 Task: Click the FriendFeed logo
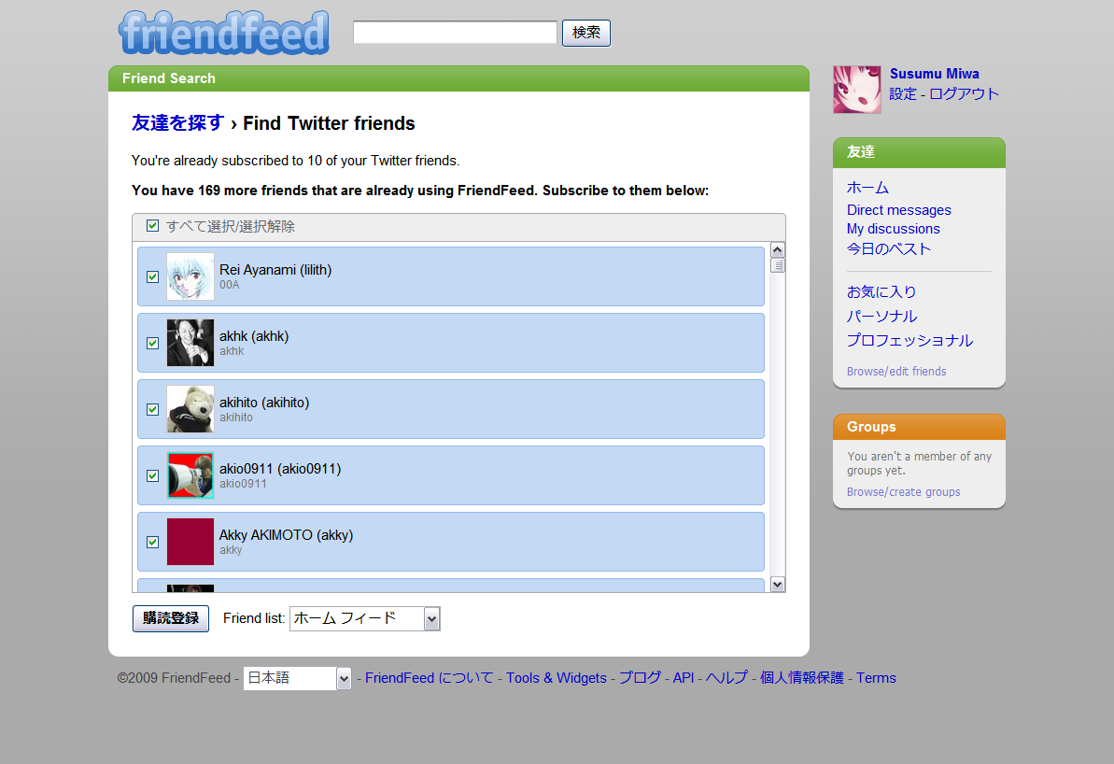pyautogui.click(x=224, y=33)
